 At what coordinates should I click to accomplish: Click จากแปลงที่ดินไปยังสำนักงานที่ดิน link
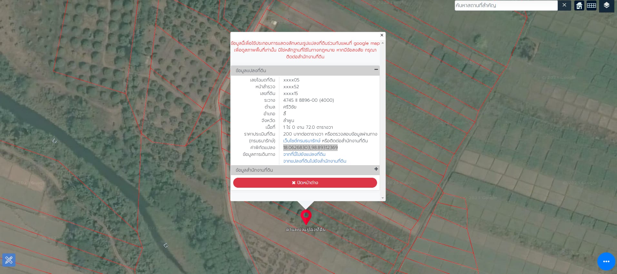315,161
